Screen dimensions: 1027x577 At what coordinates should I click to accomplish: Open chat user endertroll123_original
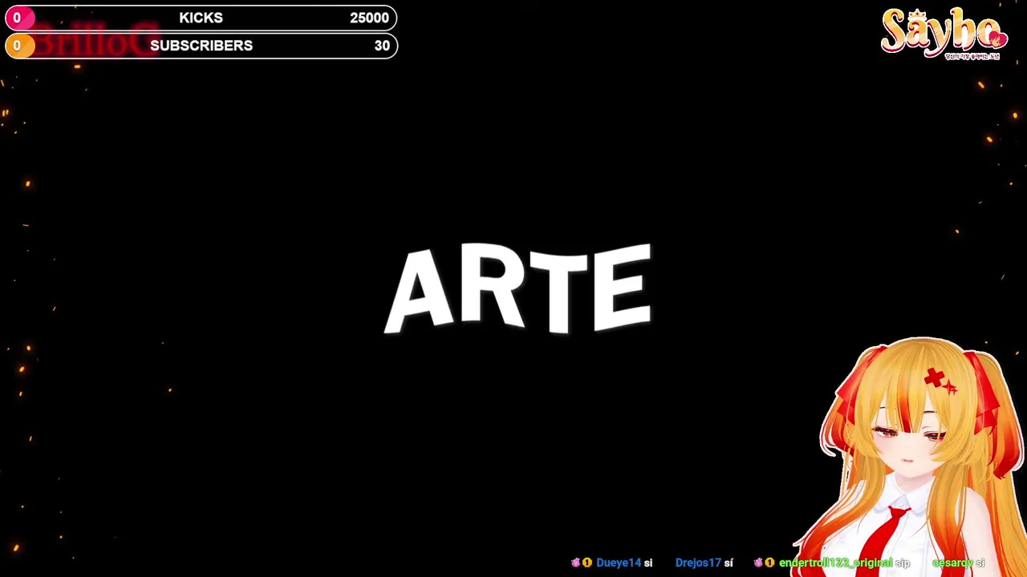pos(835,563)
